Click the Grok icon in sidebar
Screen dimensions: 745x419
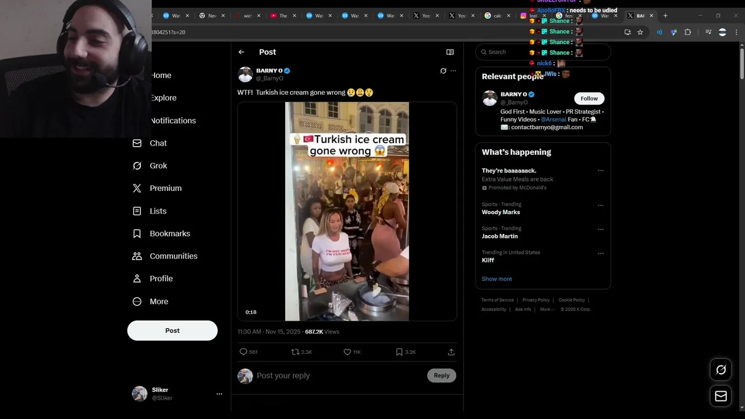click(x=137, y=166)
